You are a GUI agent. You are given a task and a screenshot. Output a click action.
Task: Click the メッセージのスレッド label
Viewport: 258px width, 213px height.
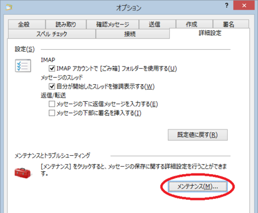[62, 77]
